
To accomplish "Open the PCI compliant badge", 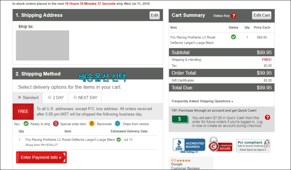I will pos(253,146).
